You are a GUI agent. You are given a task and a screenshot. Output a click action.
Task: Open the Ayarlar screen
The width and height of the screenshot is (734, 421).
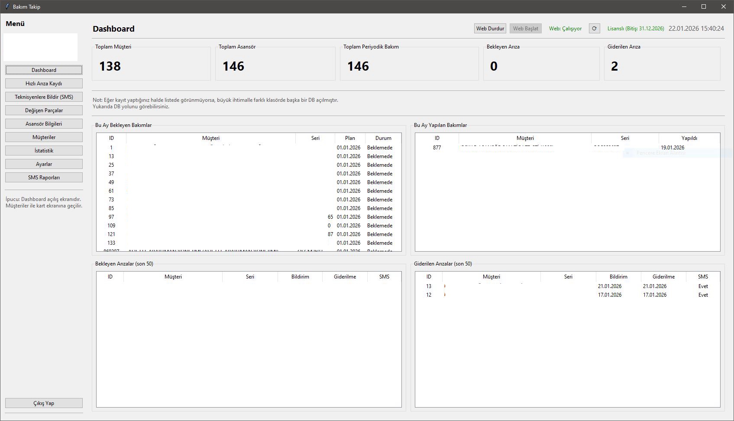[x=43, y=164]
